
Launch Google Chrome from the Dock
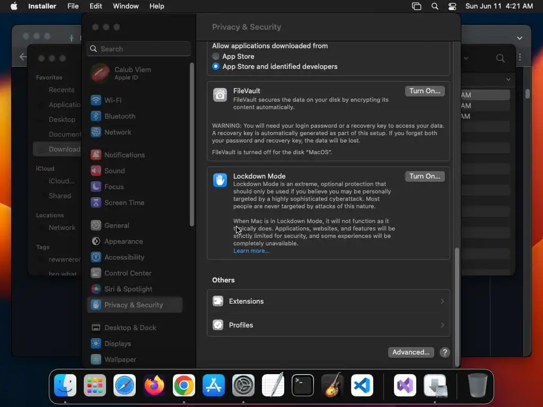pos(184,385)
